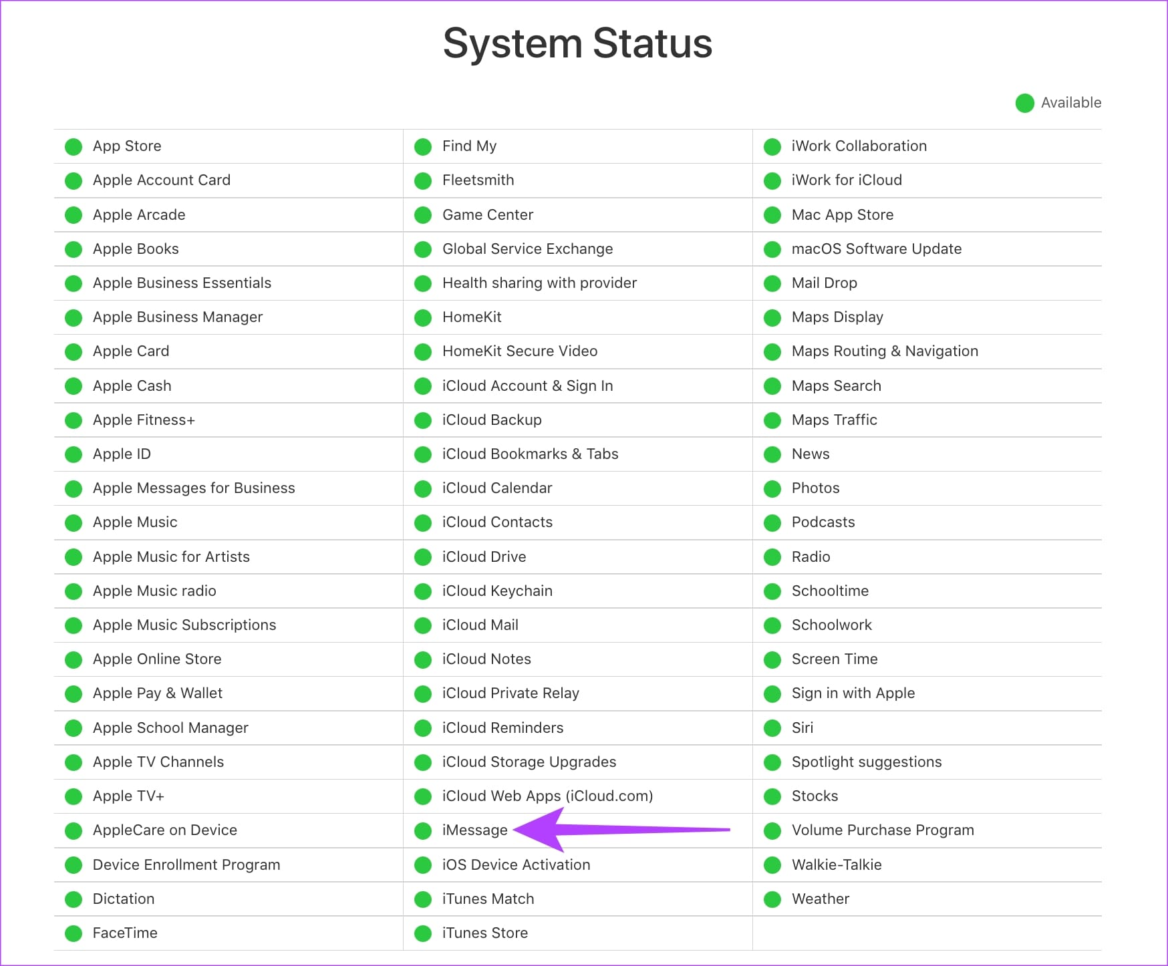Click the System Status page heading
Viewport: 1168px width, 966px height.
coord(578,43)
